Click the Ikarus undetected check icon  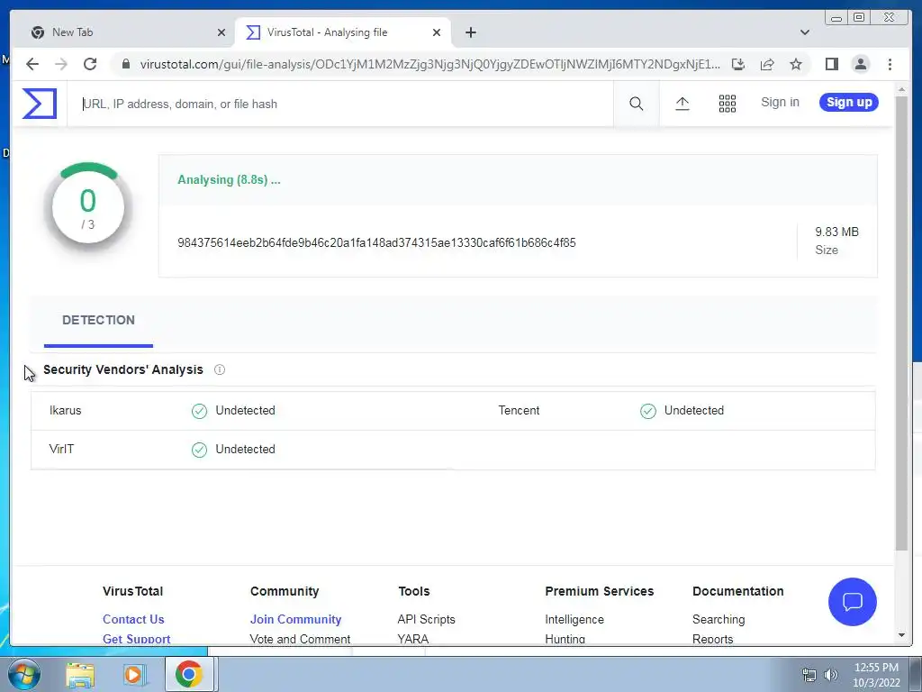click(199, 411)
